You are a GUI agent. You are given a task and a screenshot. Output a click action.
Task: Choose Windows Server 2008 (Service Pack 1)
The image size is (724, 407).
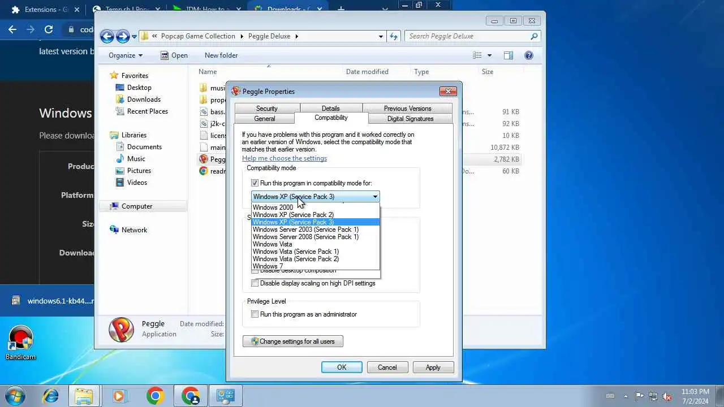[x=316, y=237]
